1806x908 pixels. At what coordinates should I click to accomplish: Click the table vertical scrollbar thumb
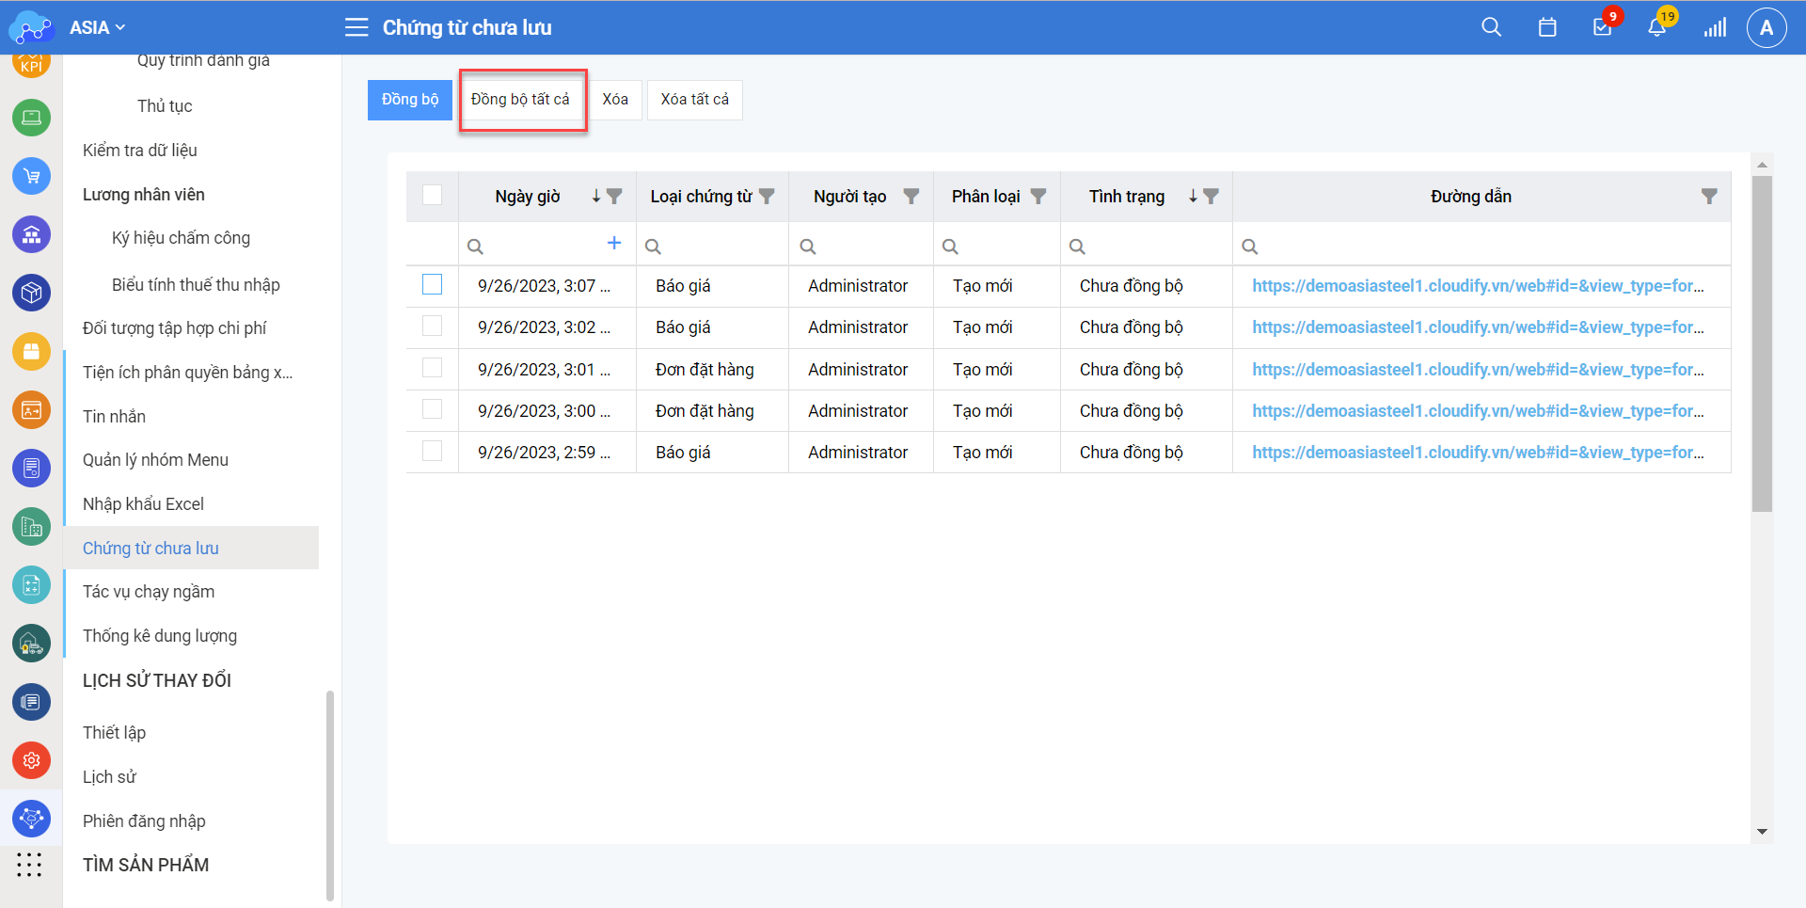coord(1762,344)
